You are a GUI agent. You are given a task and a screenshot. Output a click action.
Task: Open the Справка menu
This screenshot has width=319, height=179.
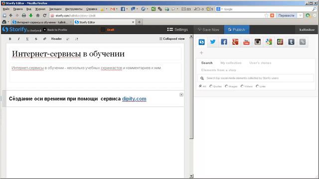pos(92,9)
